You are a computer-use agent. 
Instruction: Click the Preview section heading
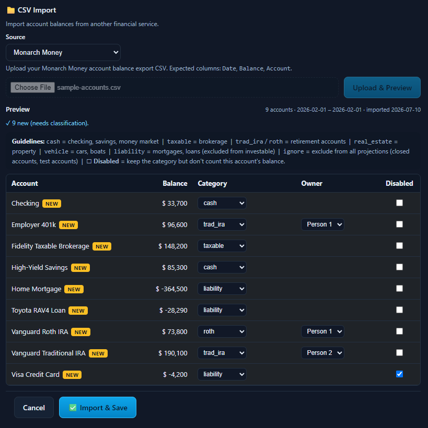(18, 110)
